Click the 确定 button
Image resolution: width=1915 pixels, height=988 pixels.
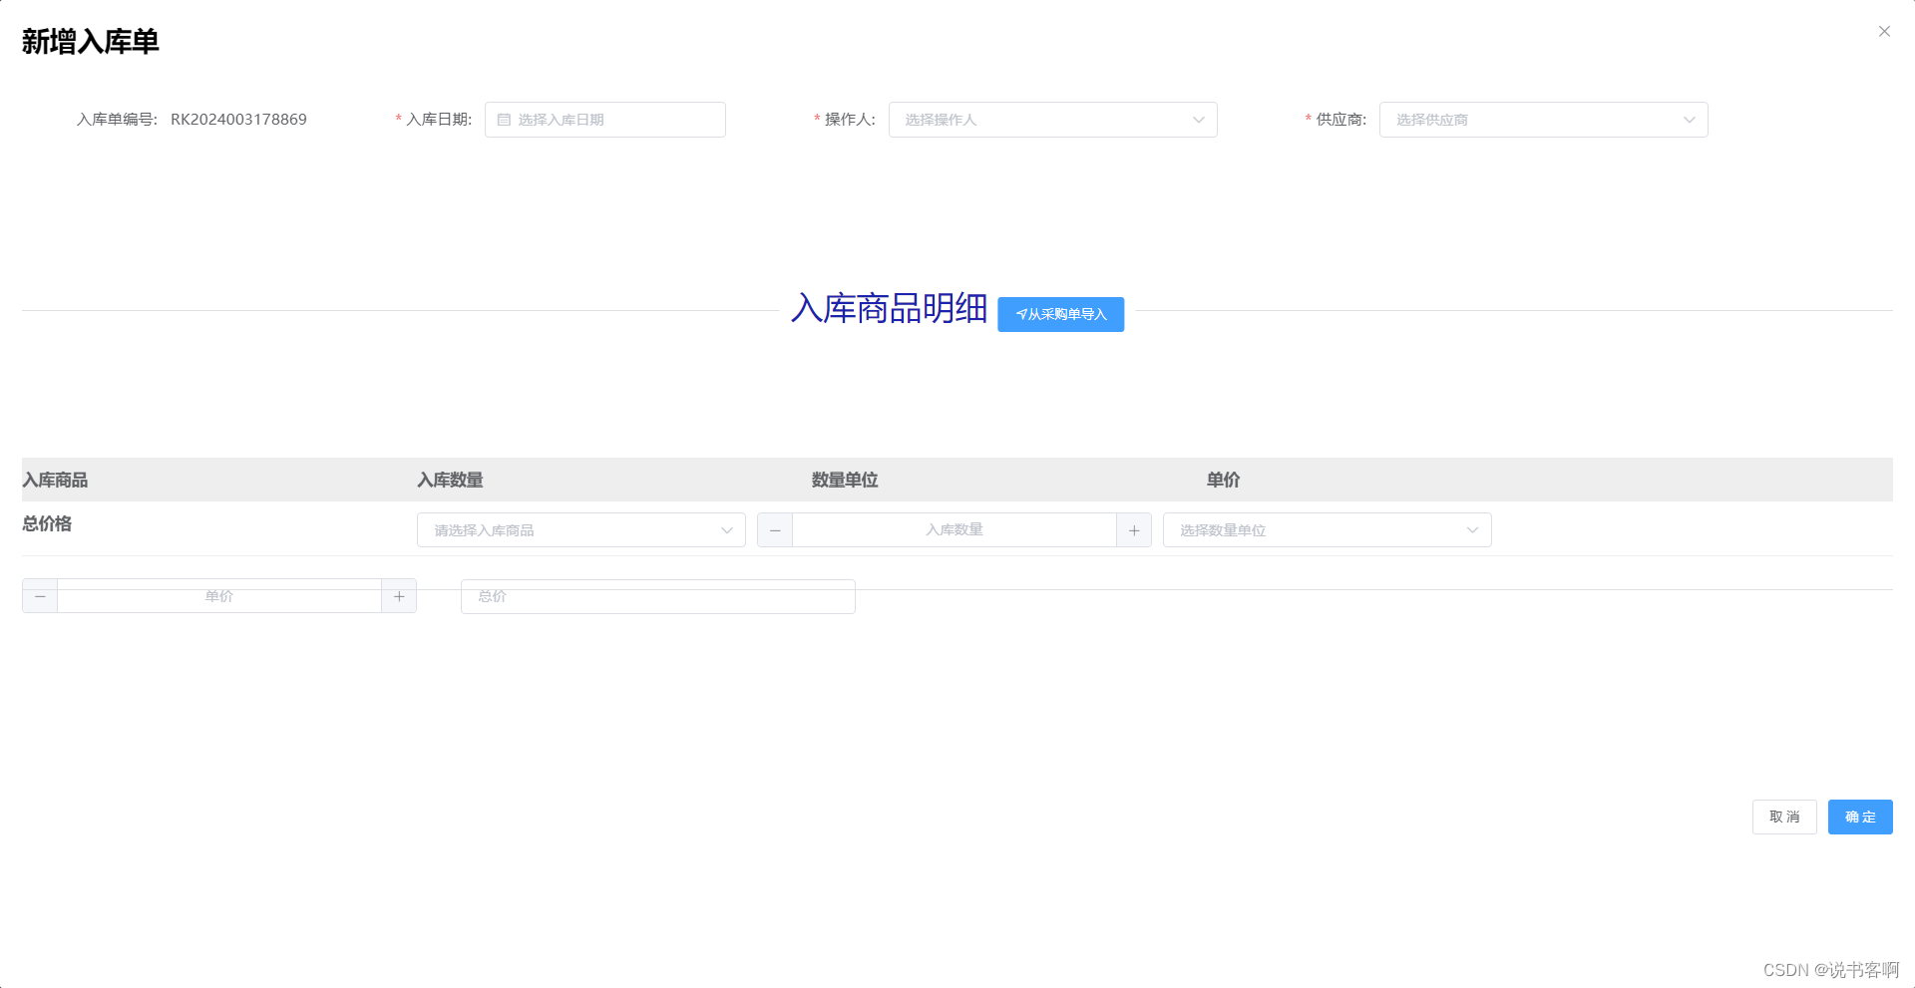(x=1860, y=818)
